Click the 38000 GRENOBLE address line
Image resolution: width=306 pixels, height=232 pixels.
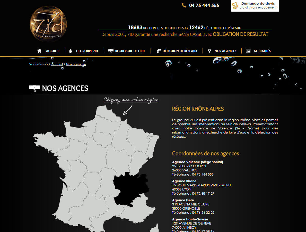186,209
